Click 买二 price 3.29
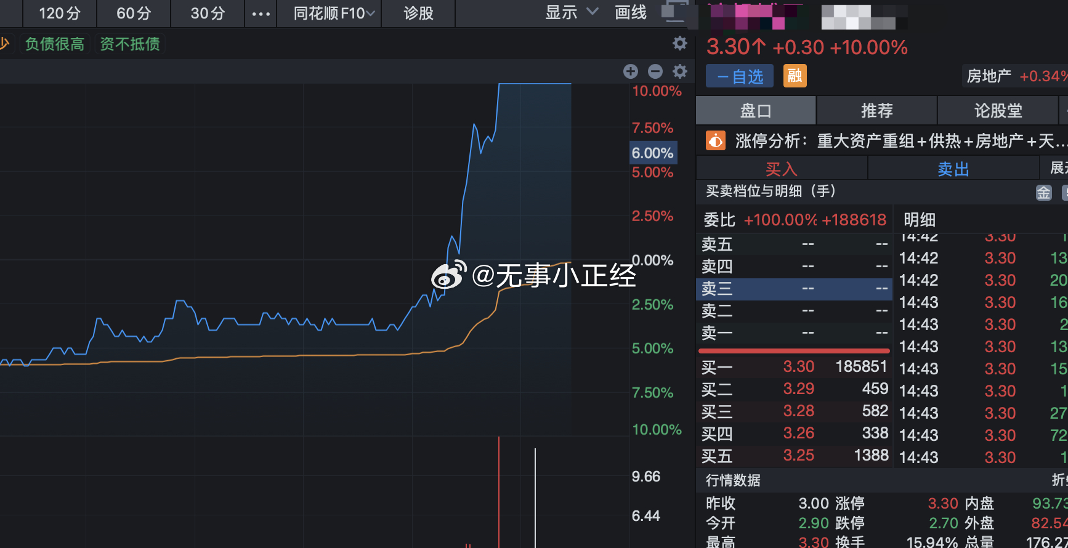 coord(798,389)
